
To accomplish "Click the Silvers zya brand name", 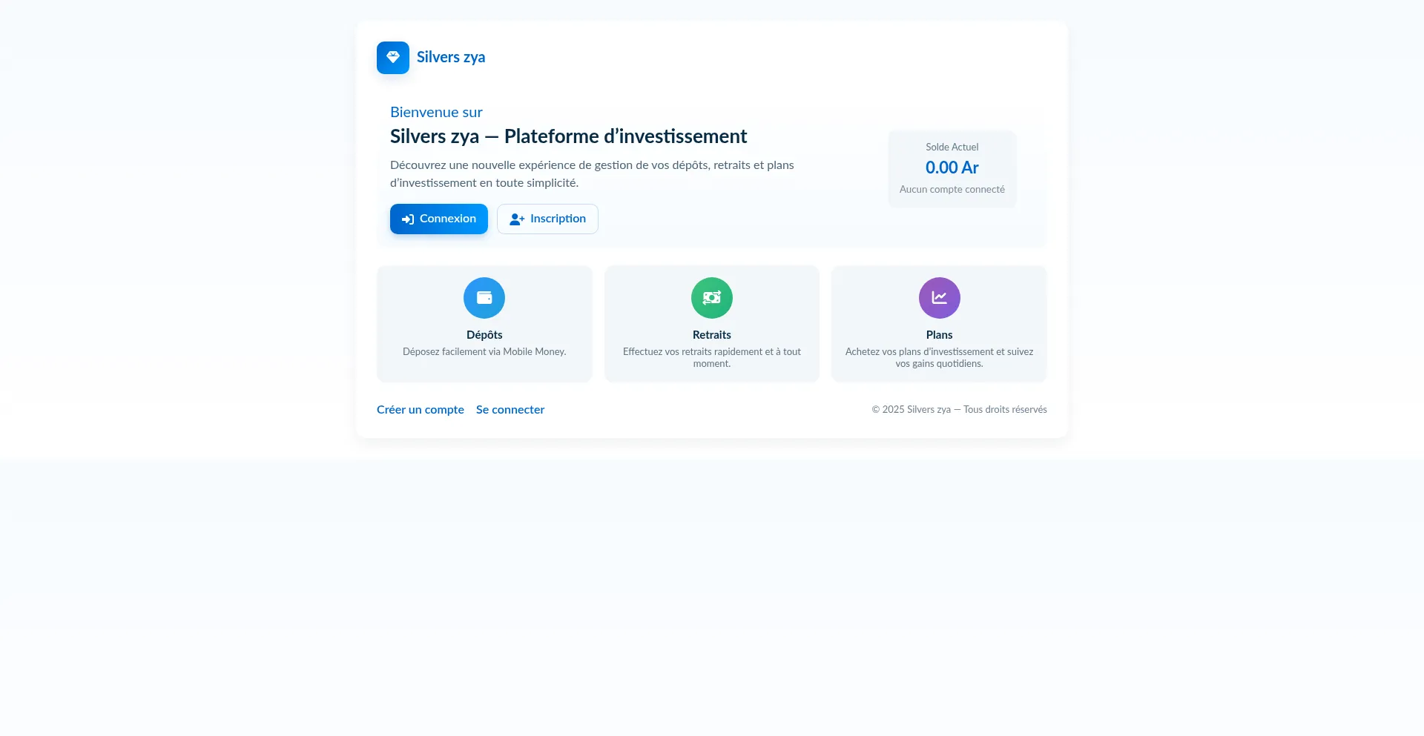I will pos(450,58).
